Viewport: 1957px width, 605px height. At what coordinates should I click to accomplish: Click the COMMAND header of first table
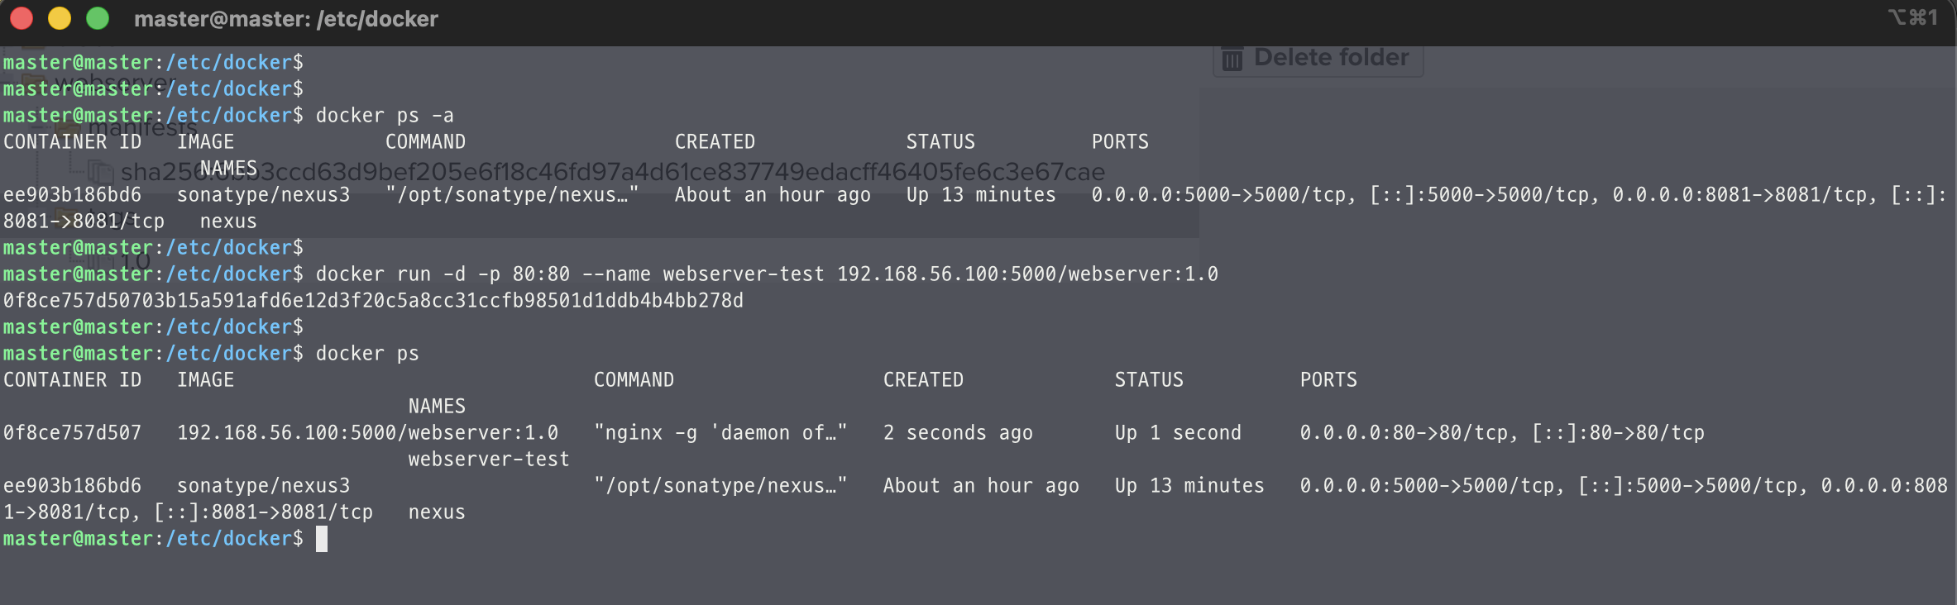click(x=426, y=142)
